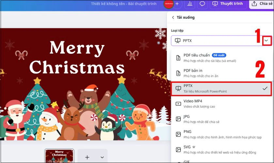Click the plus add collaborator button

(x=177, y=4)
